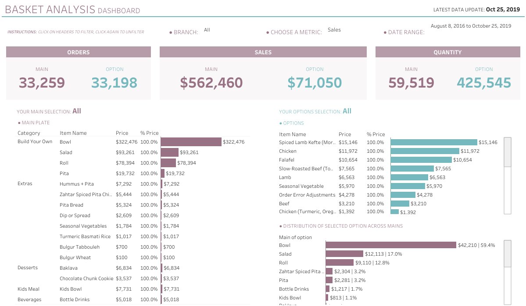Click Slow-Roasted Beef option item
526x306 pixels.
[x=306, y=169]
